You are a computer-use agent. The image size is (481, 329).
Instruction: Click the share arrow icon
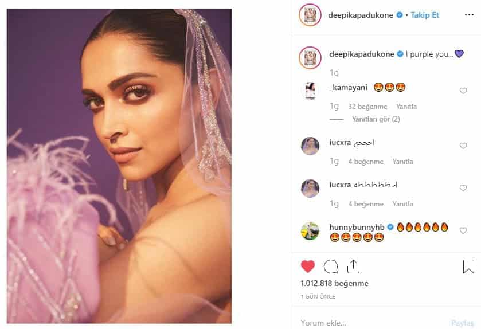353,267
